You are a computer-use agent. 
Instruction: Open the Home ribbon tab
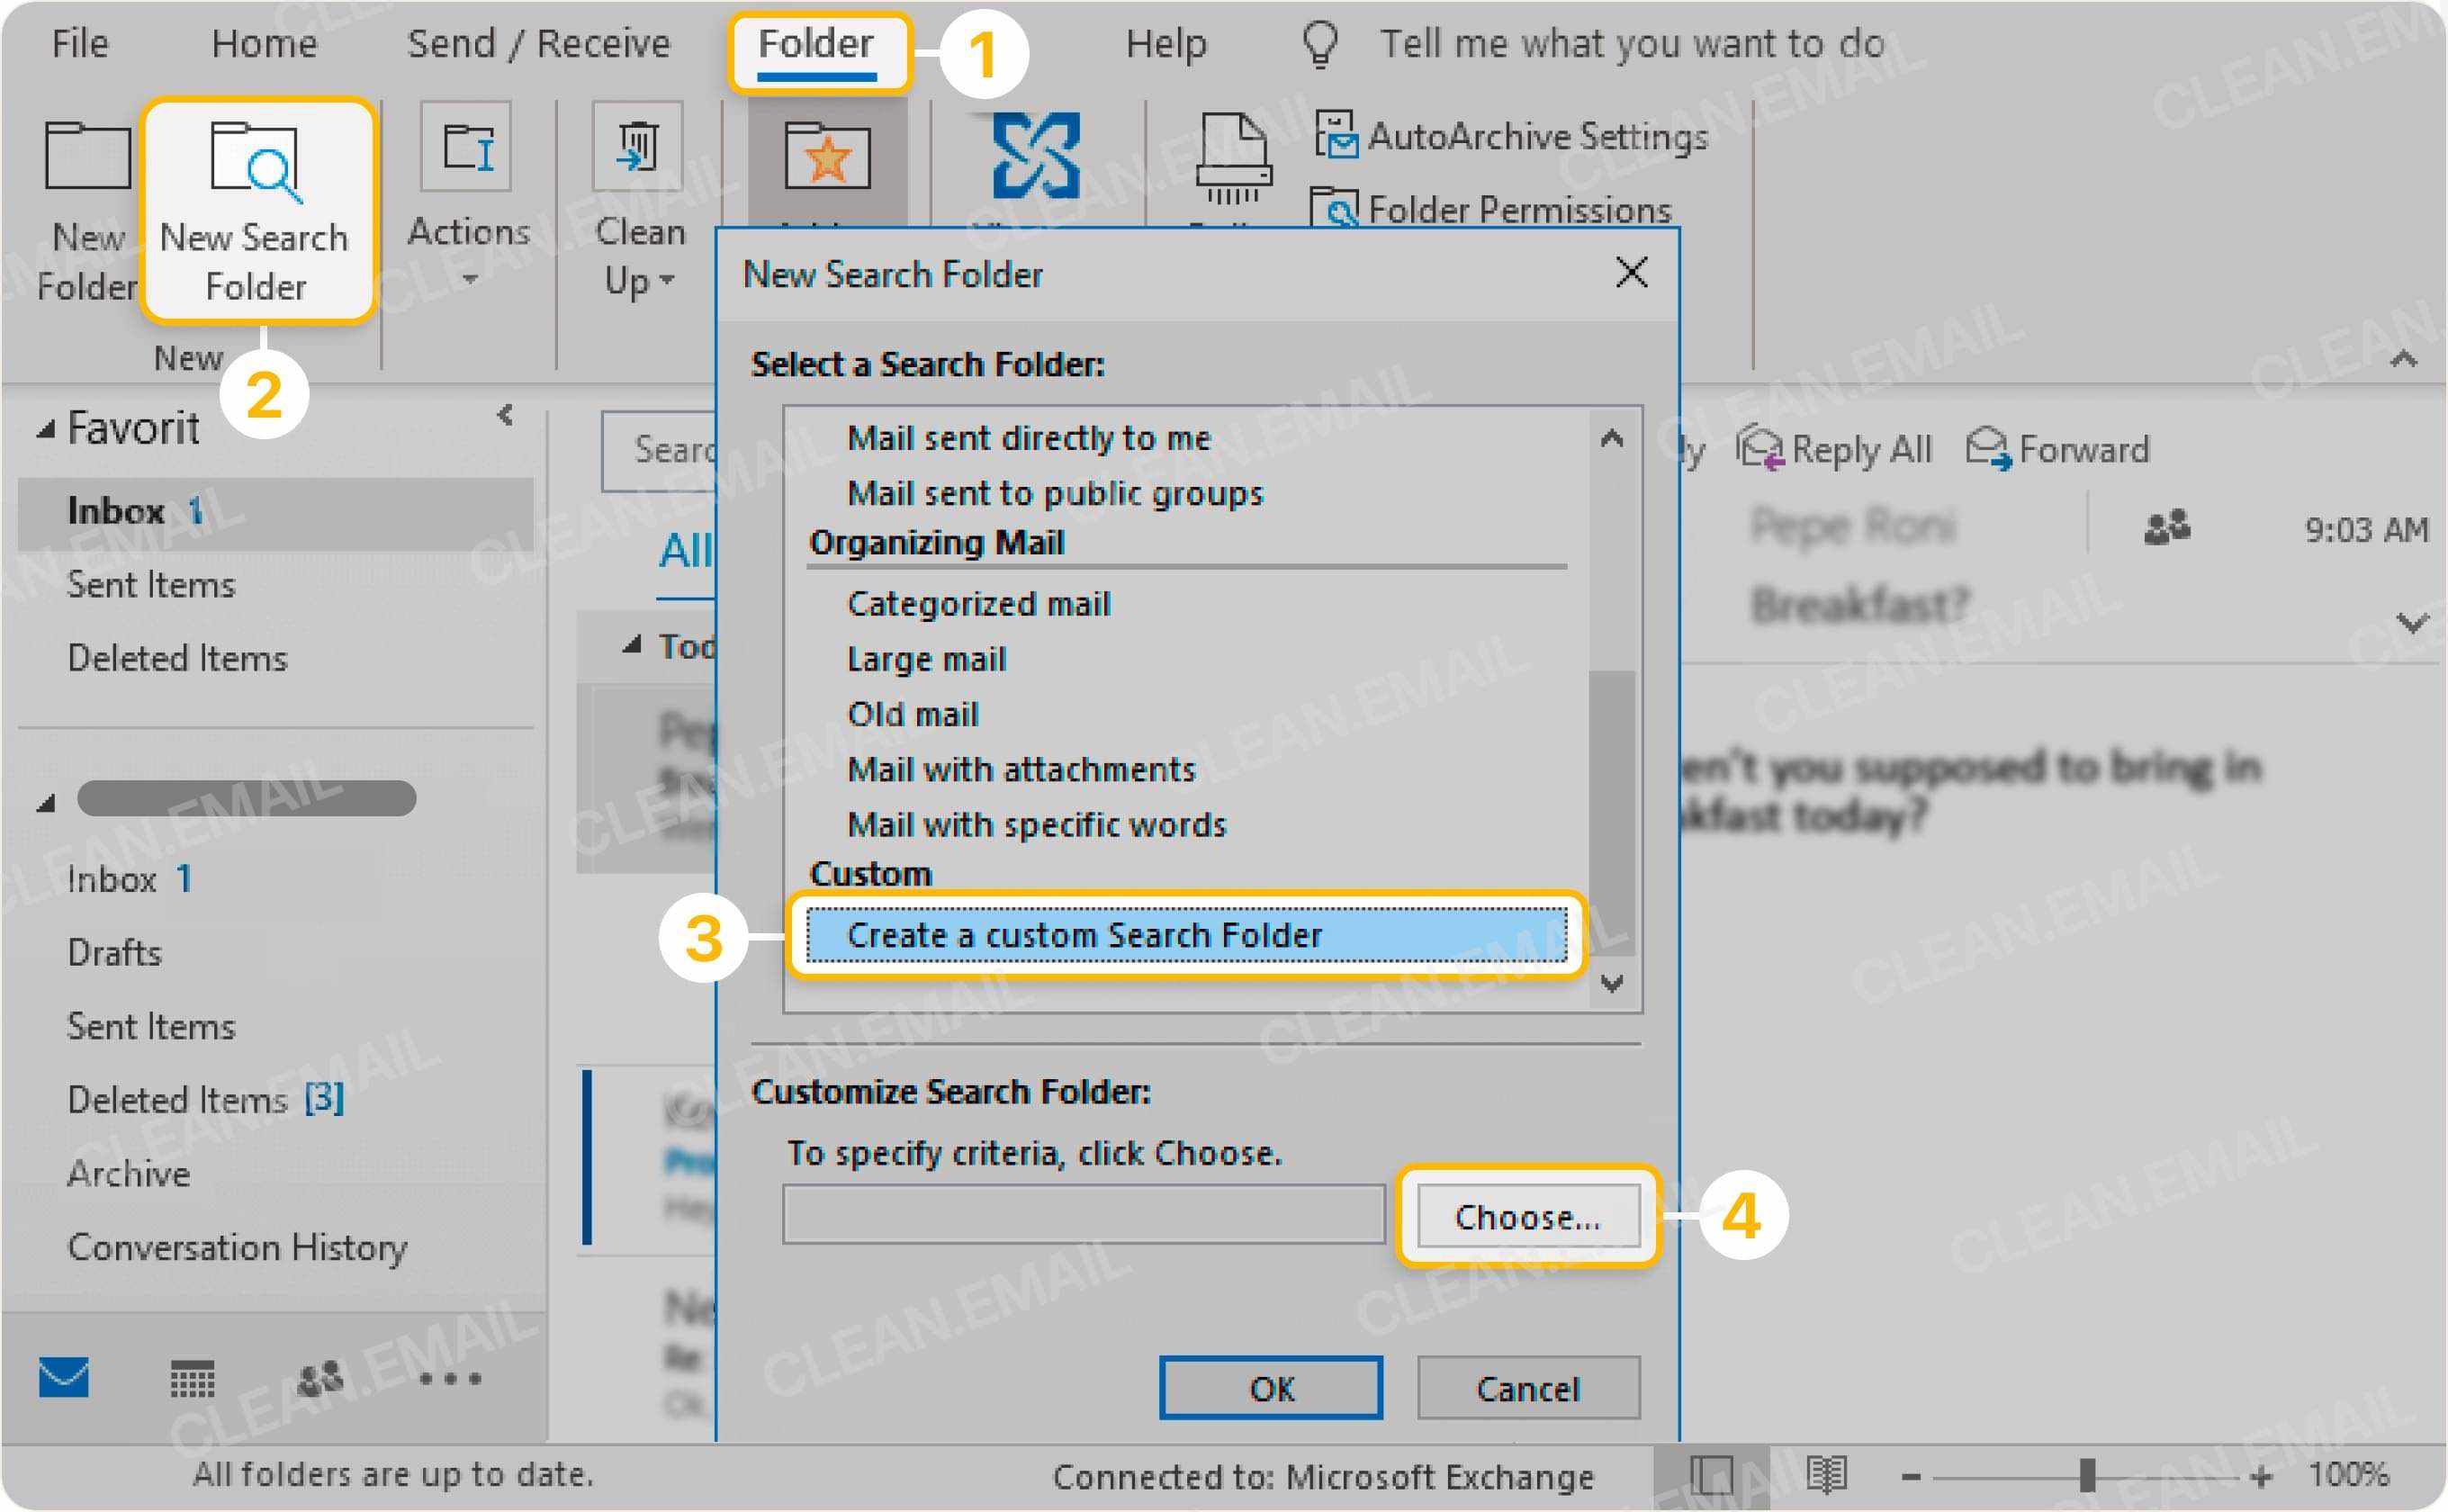pos(263,43)
